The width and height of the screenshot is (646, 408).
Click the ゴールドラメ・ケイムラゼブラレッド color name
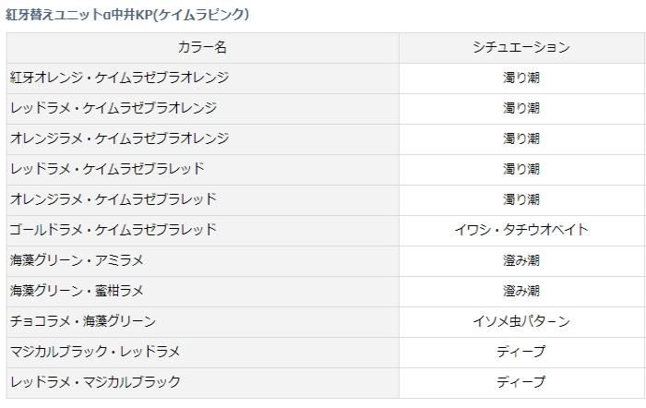(x=114, y=230)
